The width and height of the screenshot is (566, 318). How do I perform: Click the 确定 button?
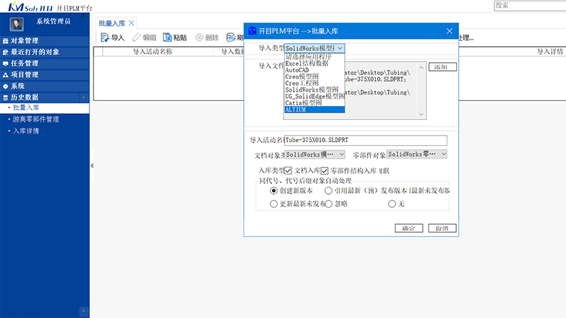click(x=408, y=228)
